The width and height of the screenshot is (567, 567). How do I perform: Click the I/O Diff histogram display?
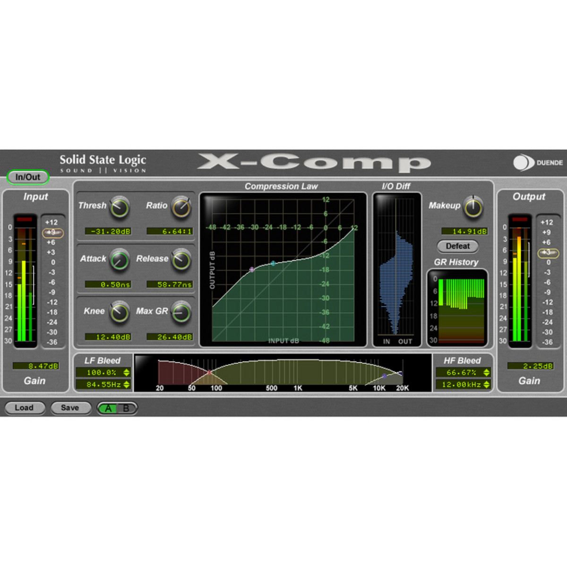[396, 270]
